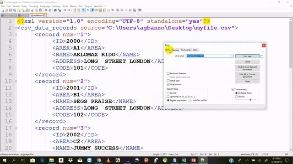Screen dimensions: 293x164
Task: Open Excel from the taskbar
Action: click(184, 160)
